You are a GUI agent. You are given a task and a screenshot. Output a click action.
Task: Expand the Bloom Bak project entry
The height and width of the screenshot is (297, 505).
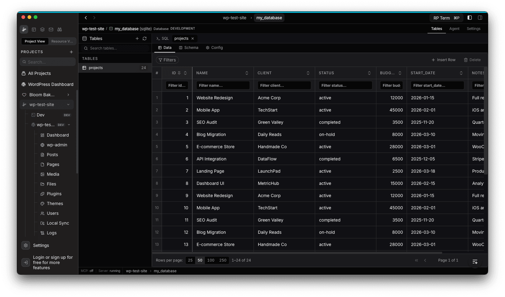(x=68, y=95)
